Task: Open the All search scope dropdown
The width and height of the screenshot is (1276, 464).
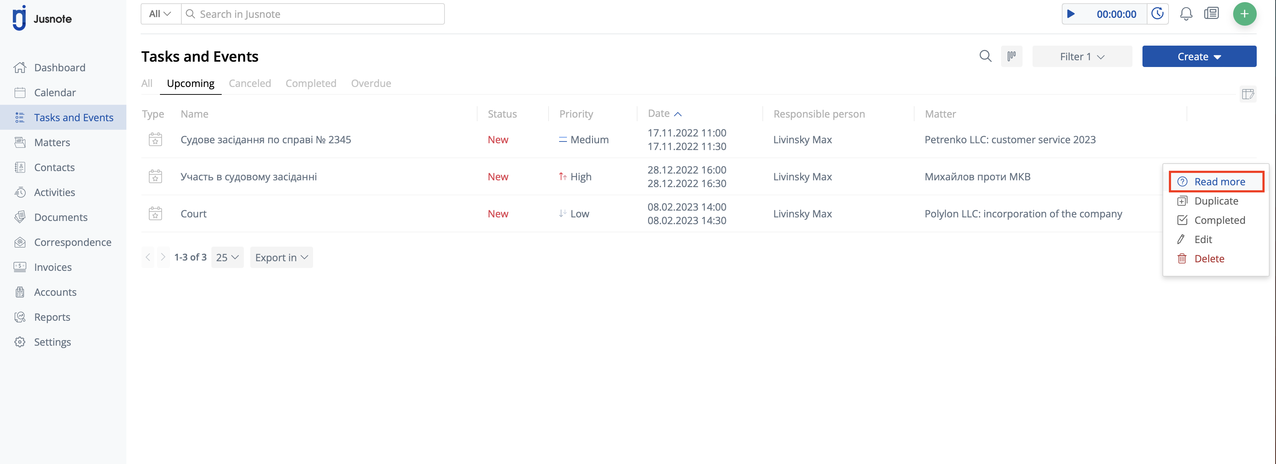Action: pyautogui.click(x=161, y=14)
